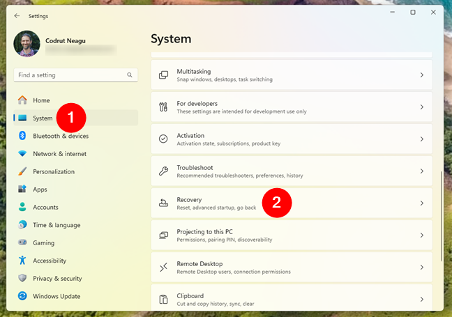Click the Accounts person icon
This screenshot has width=452, height=317.
22,207
